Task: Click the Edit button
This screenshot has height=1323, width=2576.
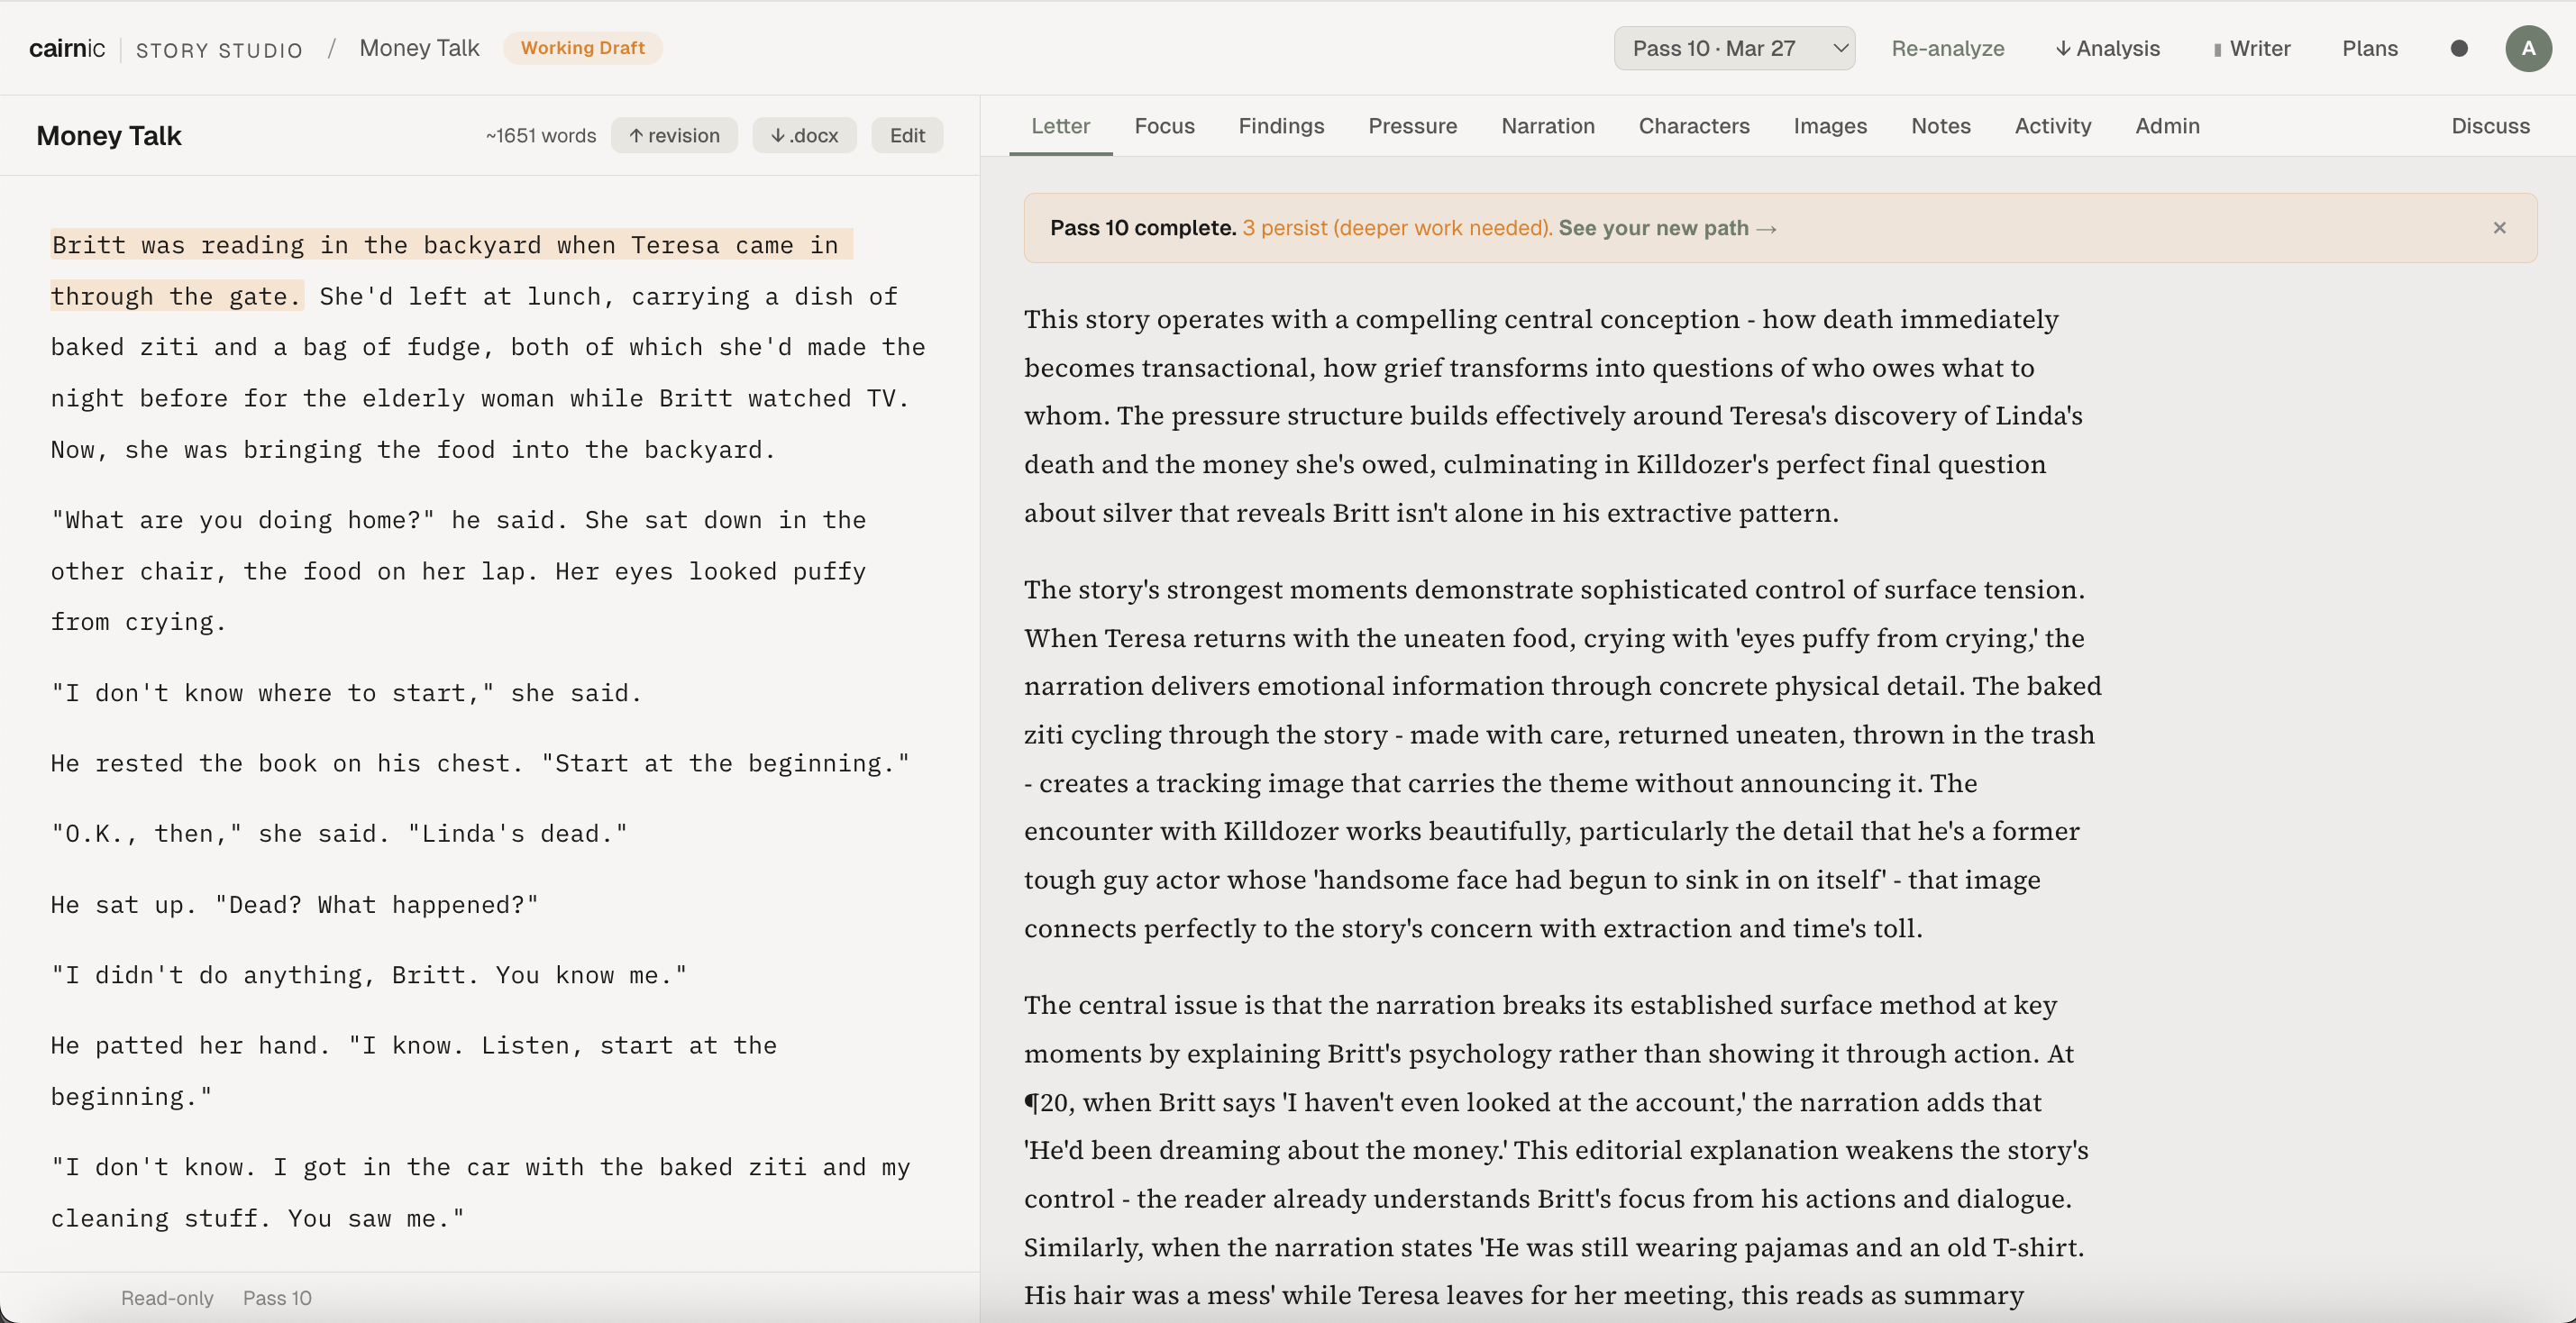Action: pos(907,135)
